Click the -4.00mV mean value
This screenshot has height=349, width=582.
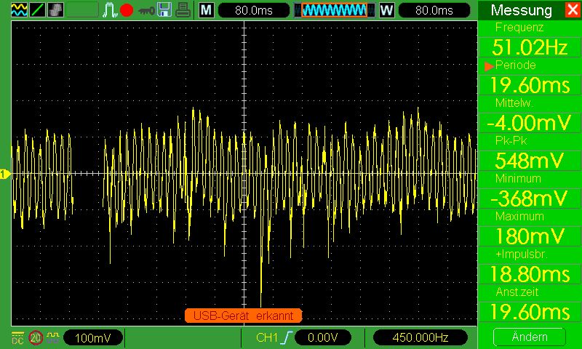pos(530,123)
